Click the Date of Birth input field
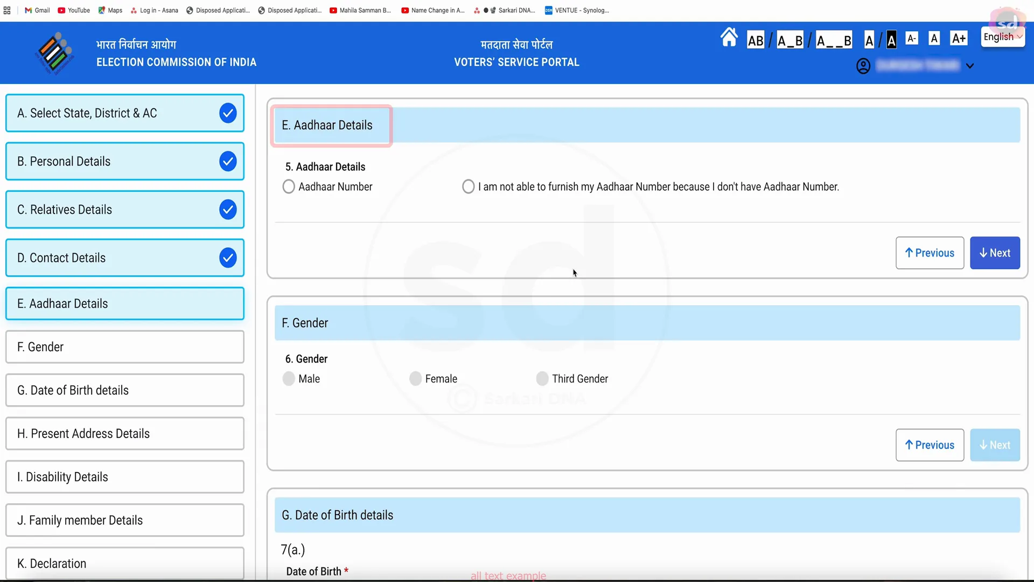The width and height of the screenshot is (1034, 582). [x=508, y=576]
